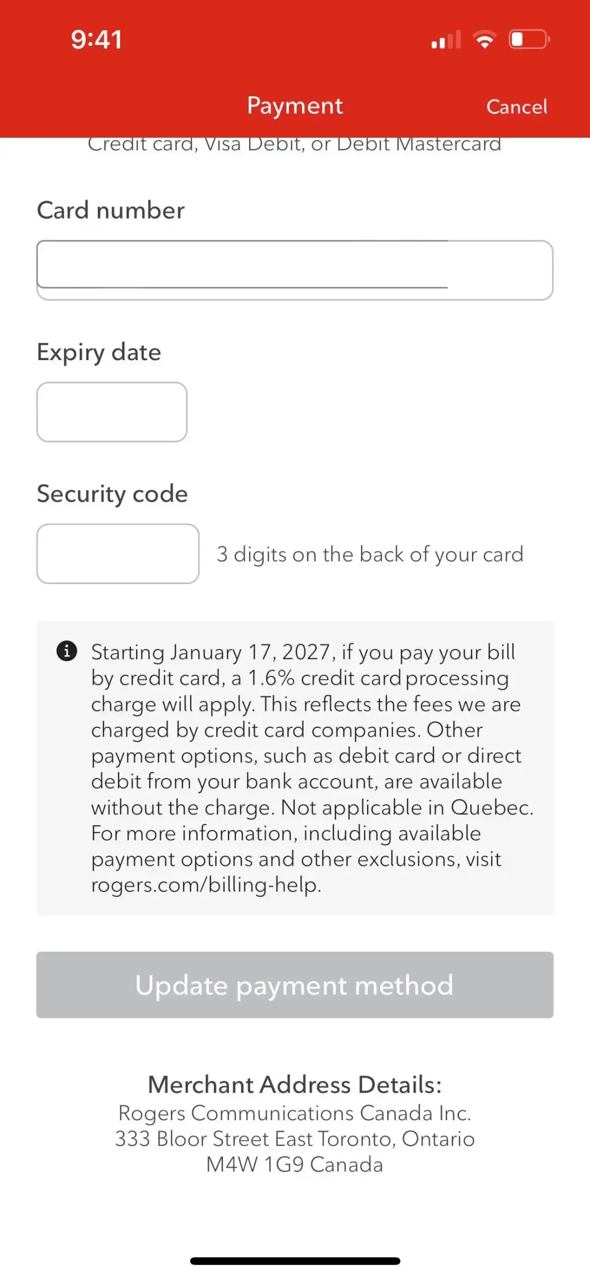Cancel the payment screen
Image resolution: width=590 pixels, height=1277 pixels.
pos(517,107)
